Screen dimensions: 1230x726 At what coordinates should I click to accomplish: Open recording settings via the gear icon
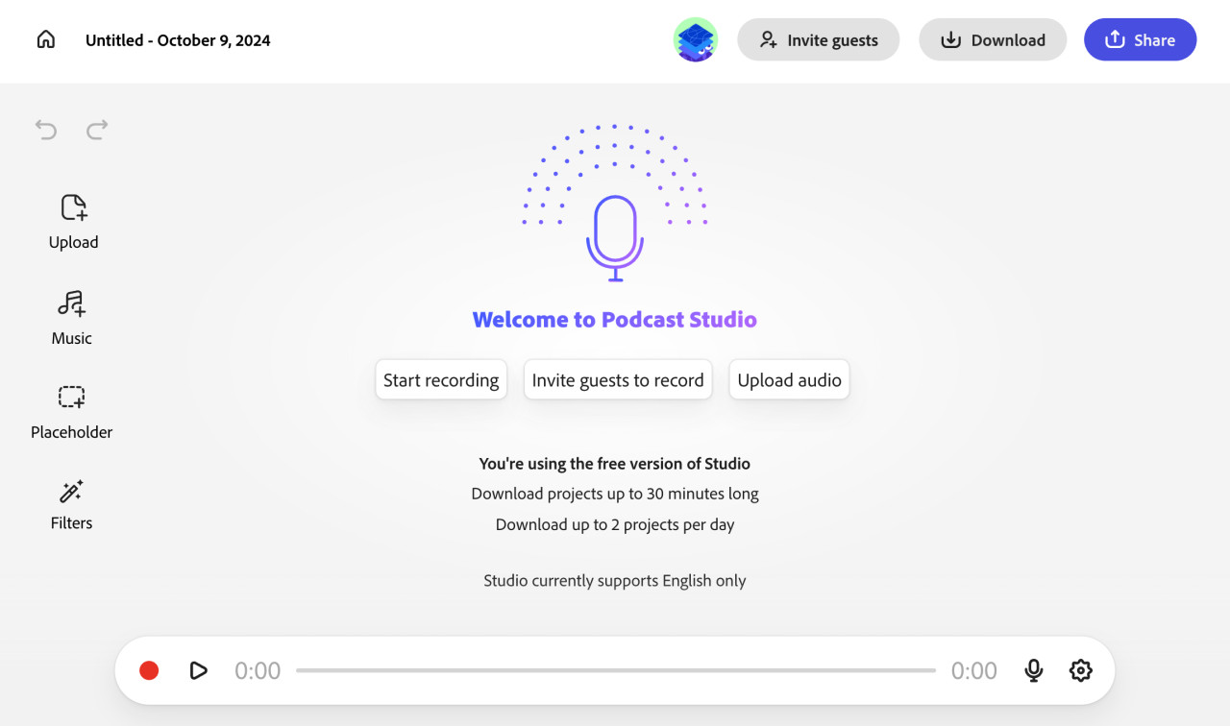coord(1080,670)
